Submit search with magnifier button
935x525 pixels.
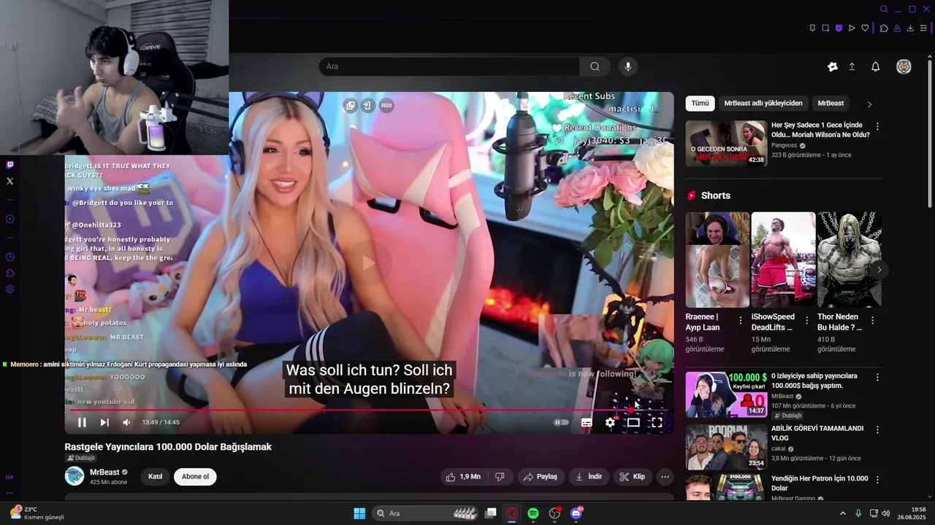(595, 66)
